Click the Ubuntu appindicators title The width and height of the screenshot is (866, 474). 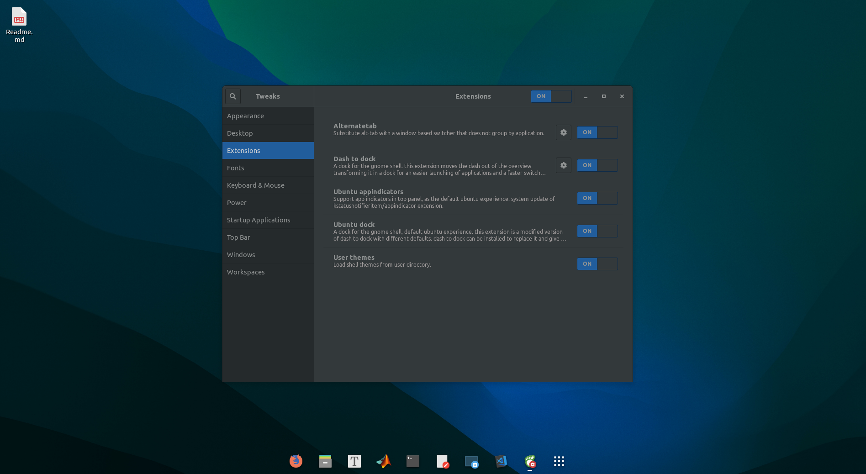368,192
